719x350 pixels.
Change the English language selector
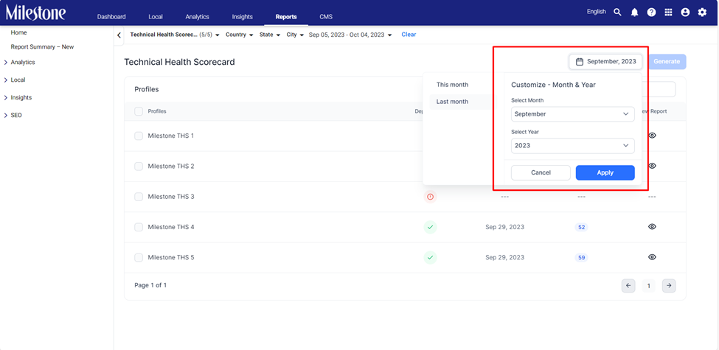pyautogui.click(x=596, y=12)
